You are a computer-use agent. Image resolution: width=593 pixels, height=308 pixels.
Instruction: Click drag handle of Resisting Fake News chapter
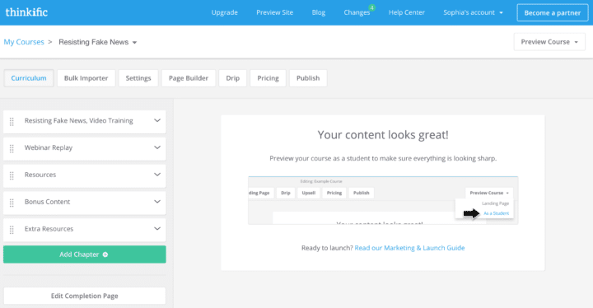[12, 121]
